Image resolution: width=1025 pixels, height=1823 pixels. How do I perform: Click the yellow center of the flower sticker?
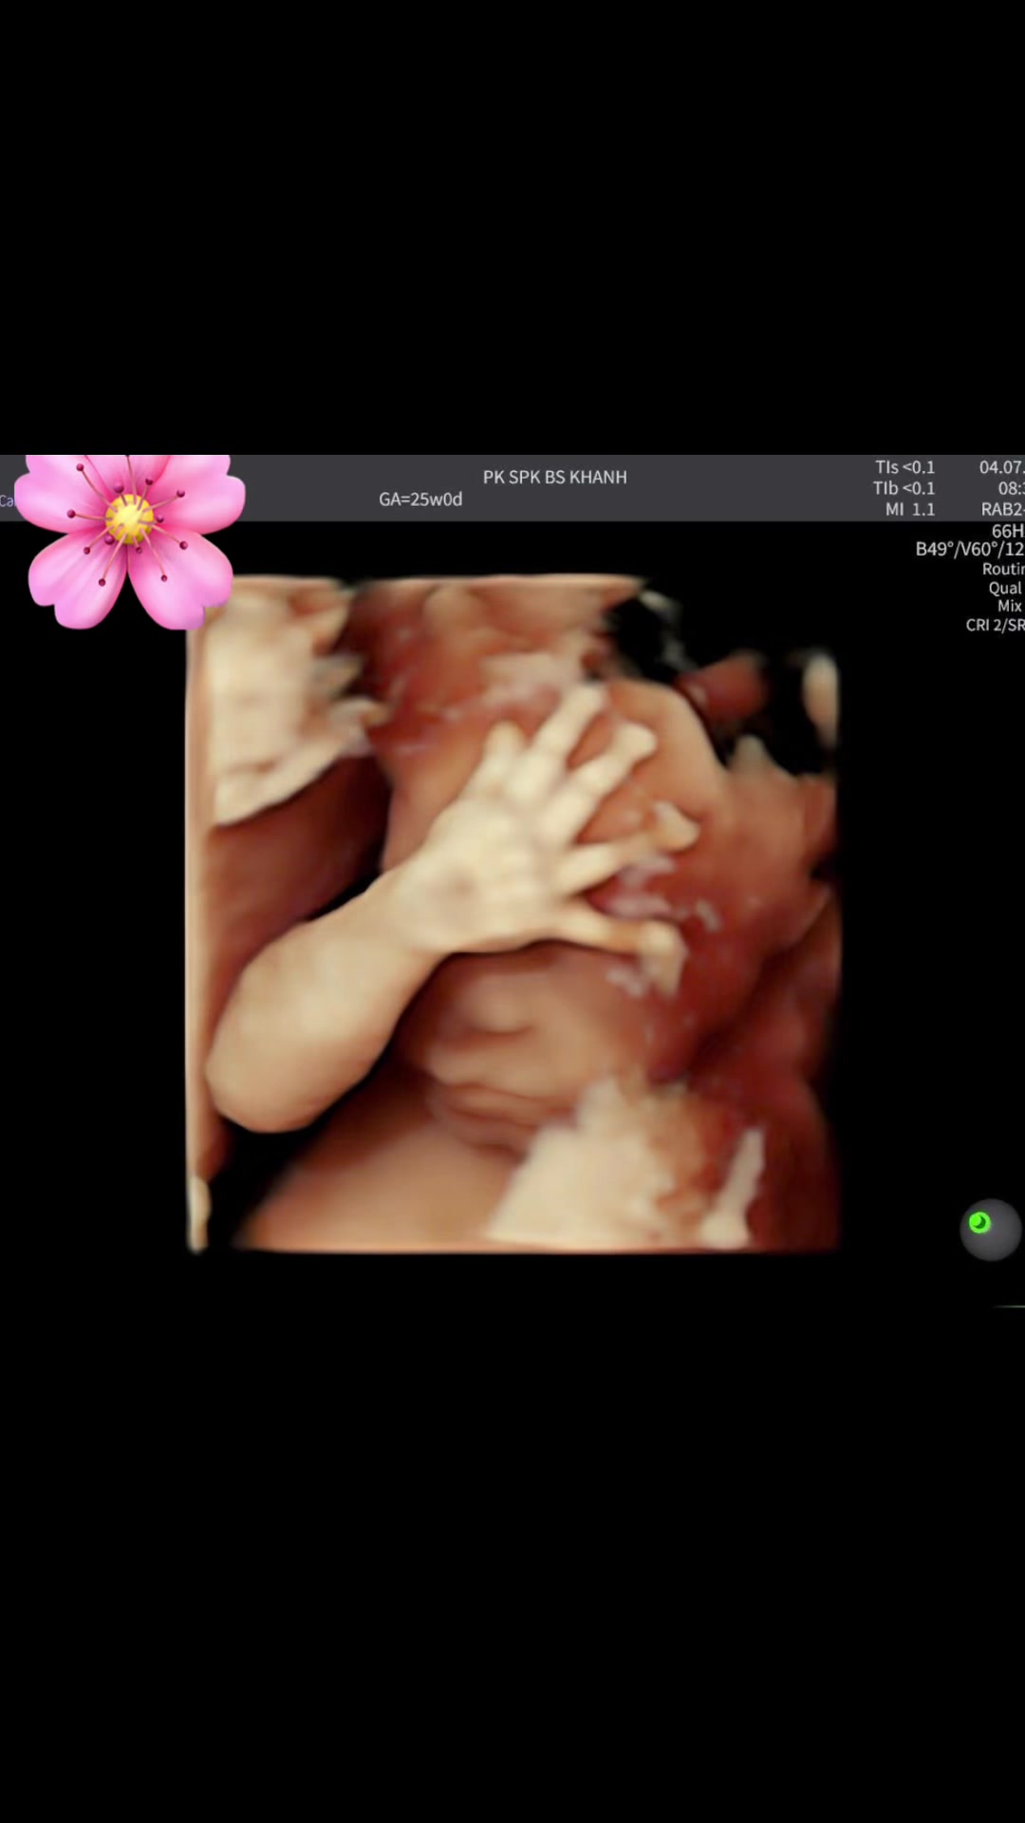tap(129, 518)
